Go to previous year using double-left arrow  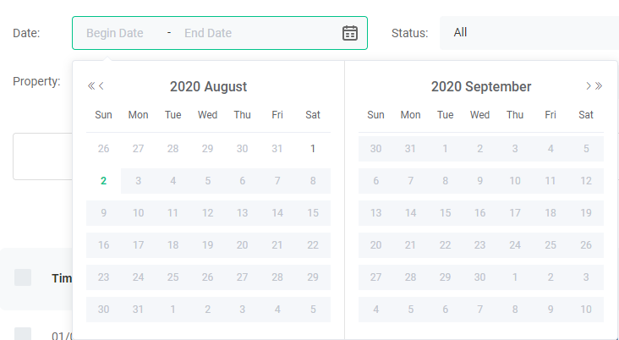(x=91, y=86)
